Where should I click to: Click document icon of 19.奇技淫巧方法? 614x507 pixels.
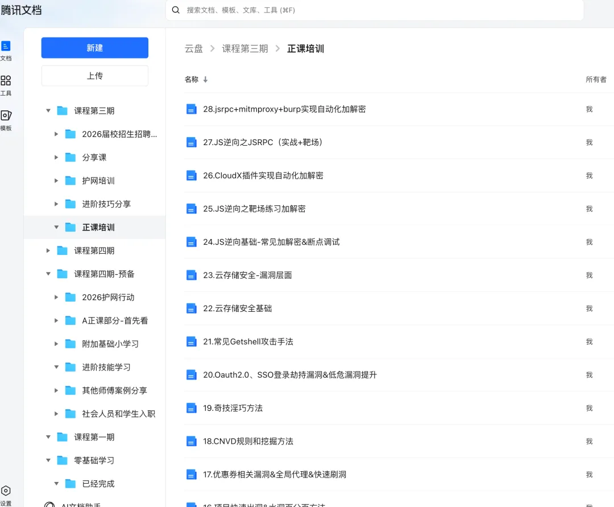(191, 408)
